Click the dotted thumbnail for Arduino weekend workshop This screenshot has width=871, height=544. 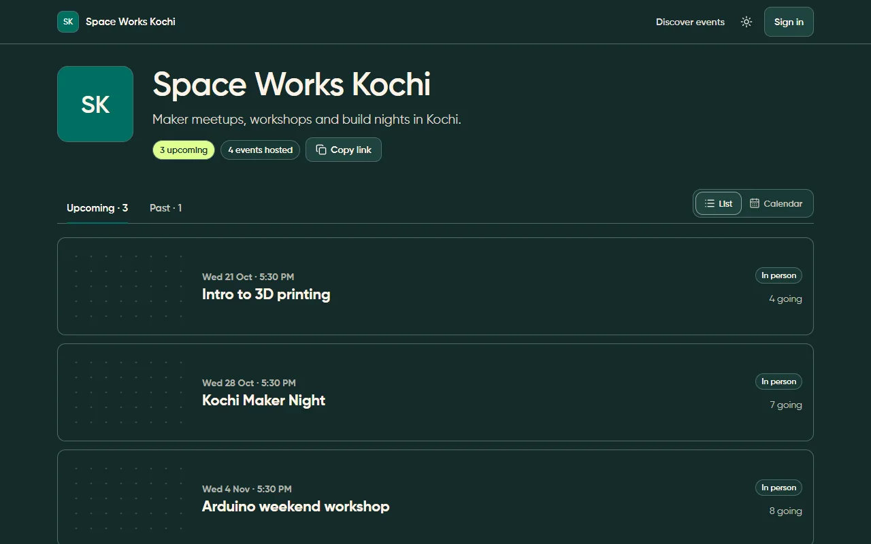129,498
